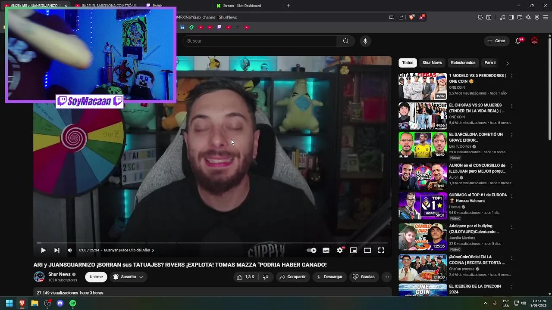
Task: Switch to miniplayer mode
Action: [x=354, y=250]
